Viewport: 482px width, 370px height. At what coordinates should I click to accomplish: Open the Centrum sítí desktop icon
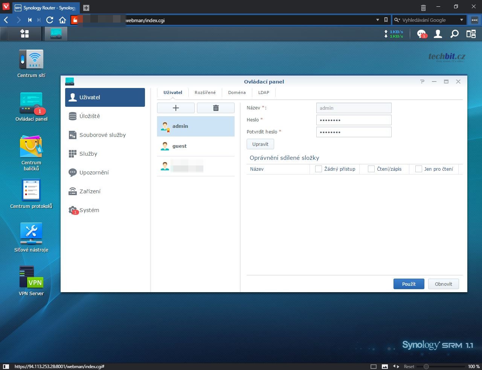[x=31, y=60]
